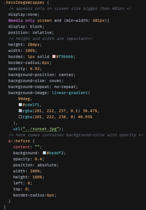Click the @media keyword

pyautogui.click(x=15, y=21)
